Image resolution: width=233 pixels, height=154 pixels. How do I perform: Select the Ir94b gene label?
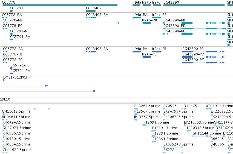146,2
